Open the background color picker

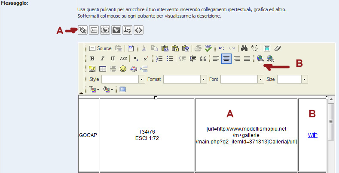[108, 89]
